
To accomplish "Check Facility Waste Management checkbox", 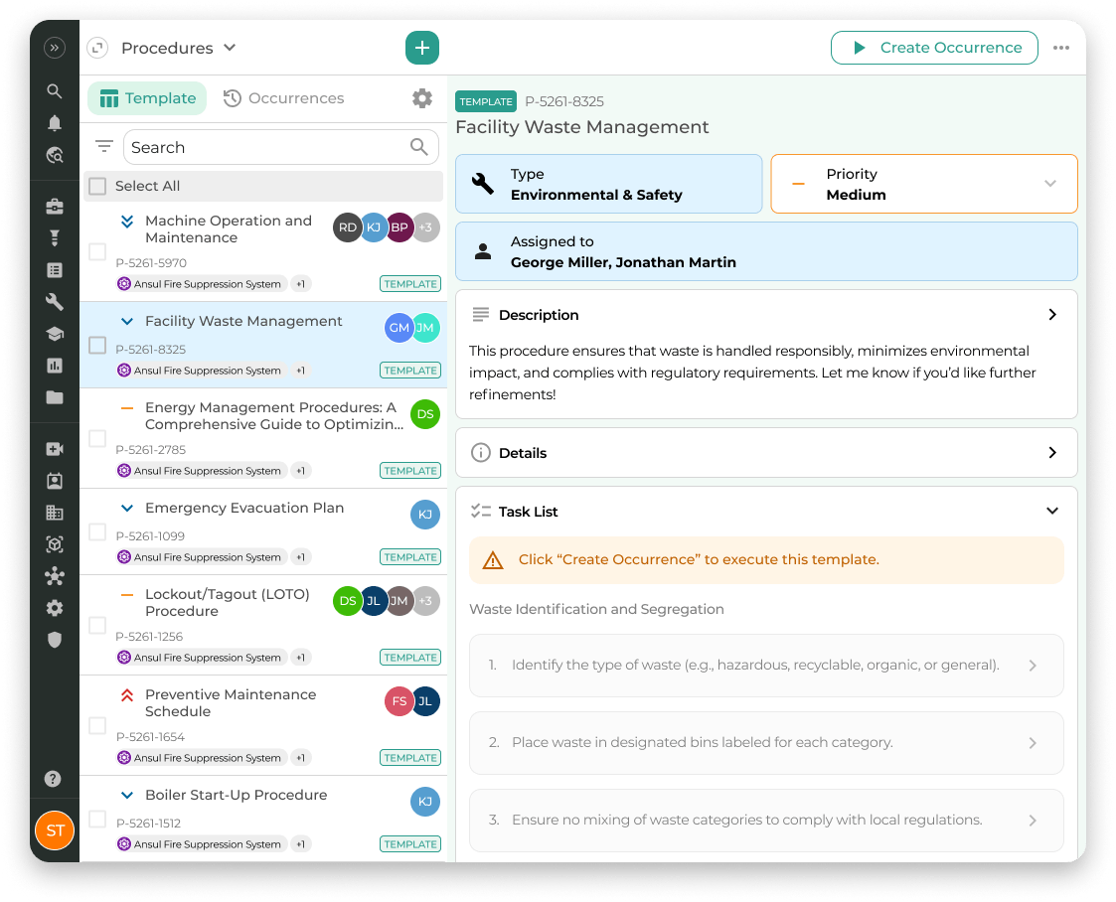I will (x=96, y=345).
